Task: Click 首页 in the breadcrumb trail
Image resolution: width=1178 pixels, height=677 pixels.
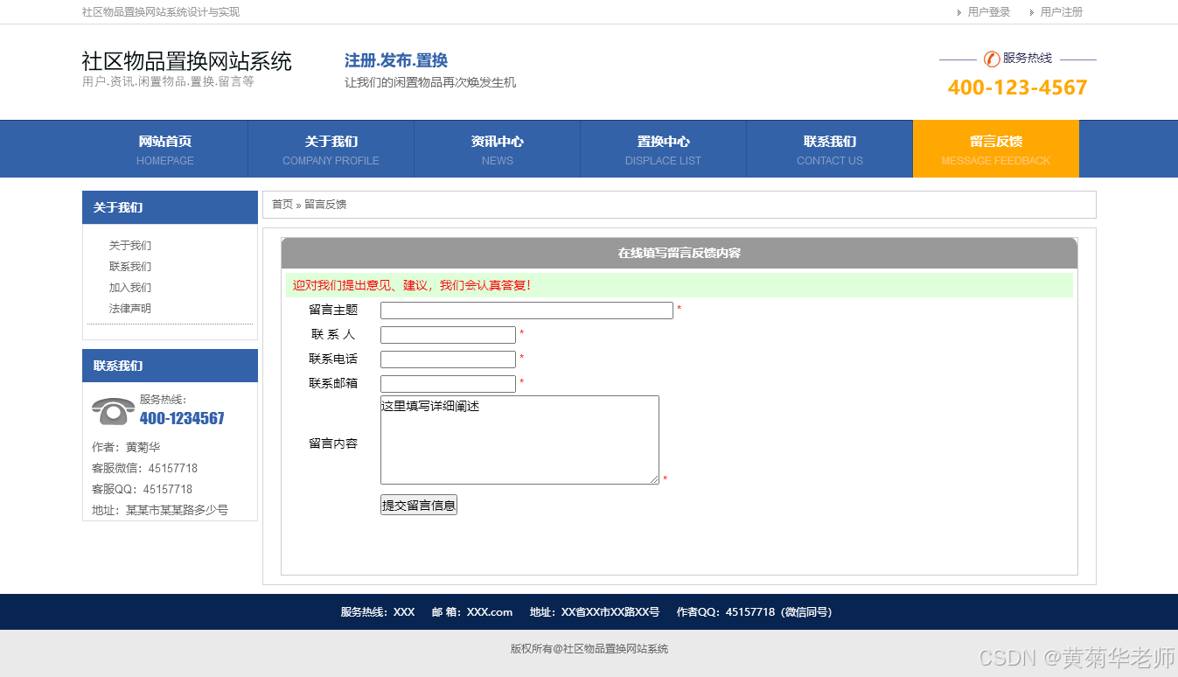Action: [282, 204]
